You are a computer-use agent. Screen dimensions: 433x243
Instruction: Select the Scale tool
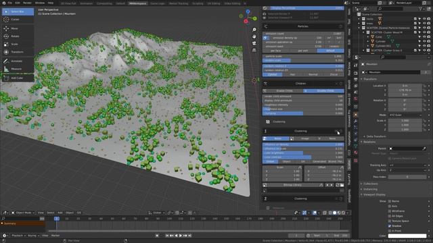pos(18,44)
